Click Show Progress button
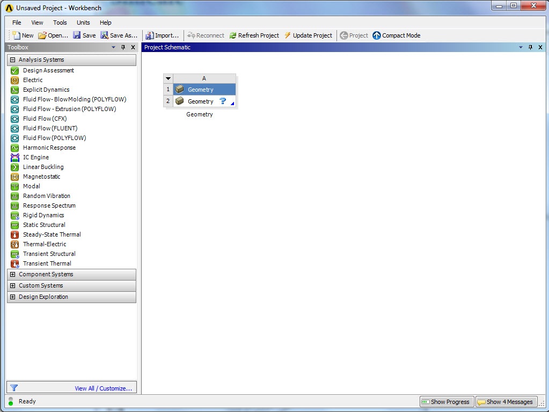This screenshot has height=412, width=549. (446, 402)
